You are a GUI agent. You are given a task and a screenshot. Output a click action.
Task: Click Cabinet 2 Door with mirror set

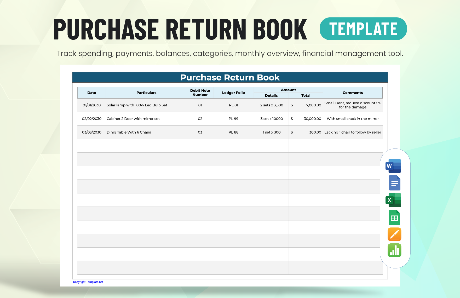coord(133,119)
